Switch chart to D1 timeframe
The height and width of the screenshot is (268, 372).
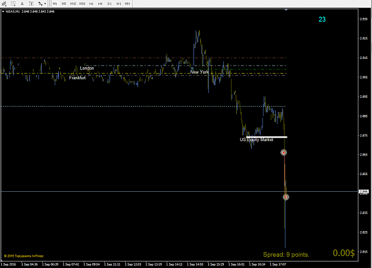[x=110, y=4]
